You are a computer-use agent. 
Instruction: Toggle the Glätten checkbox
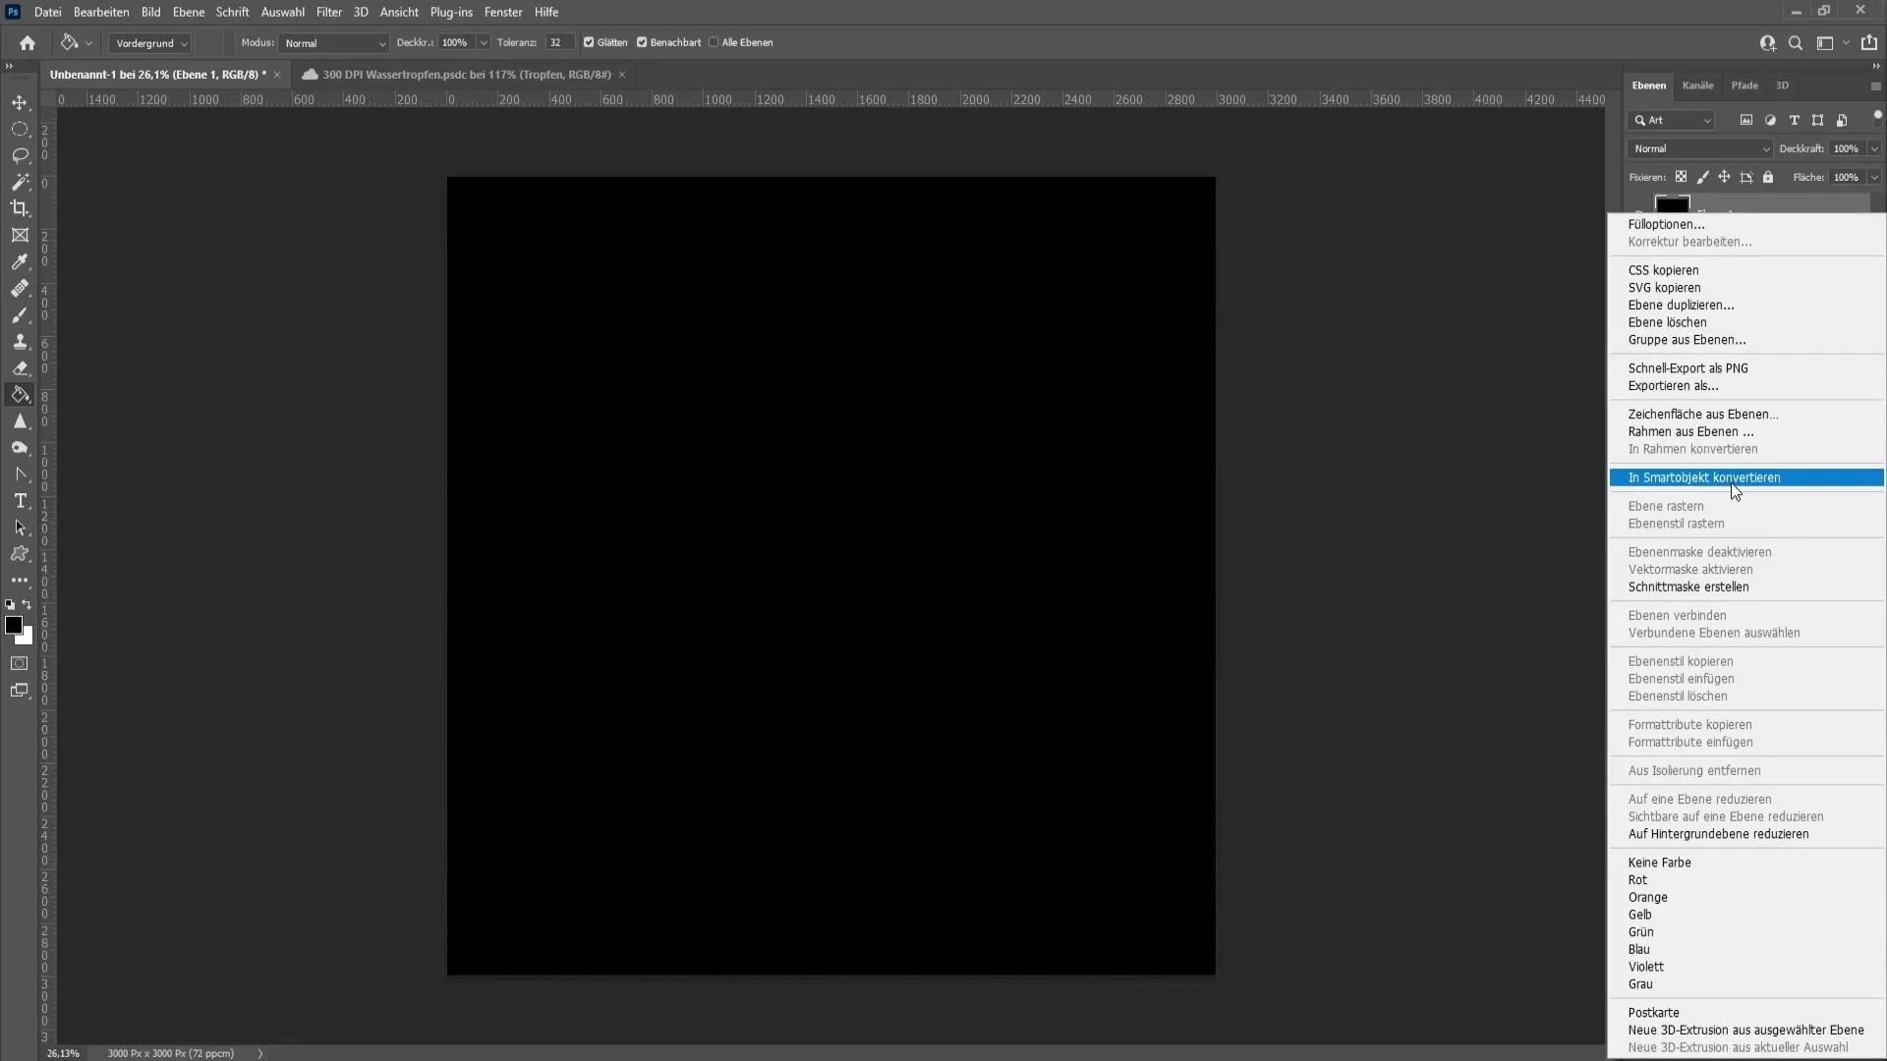click(589, 42)
